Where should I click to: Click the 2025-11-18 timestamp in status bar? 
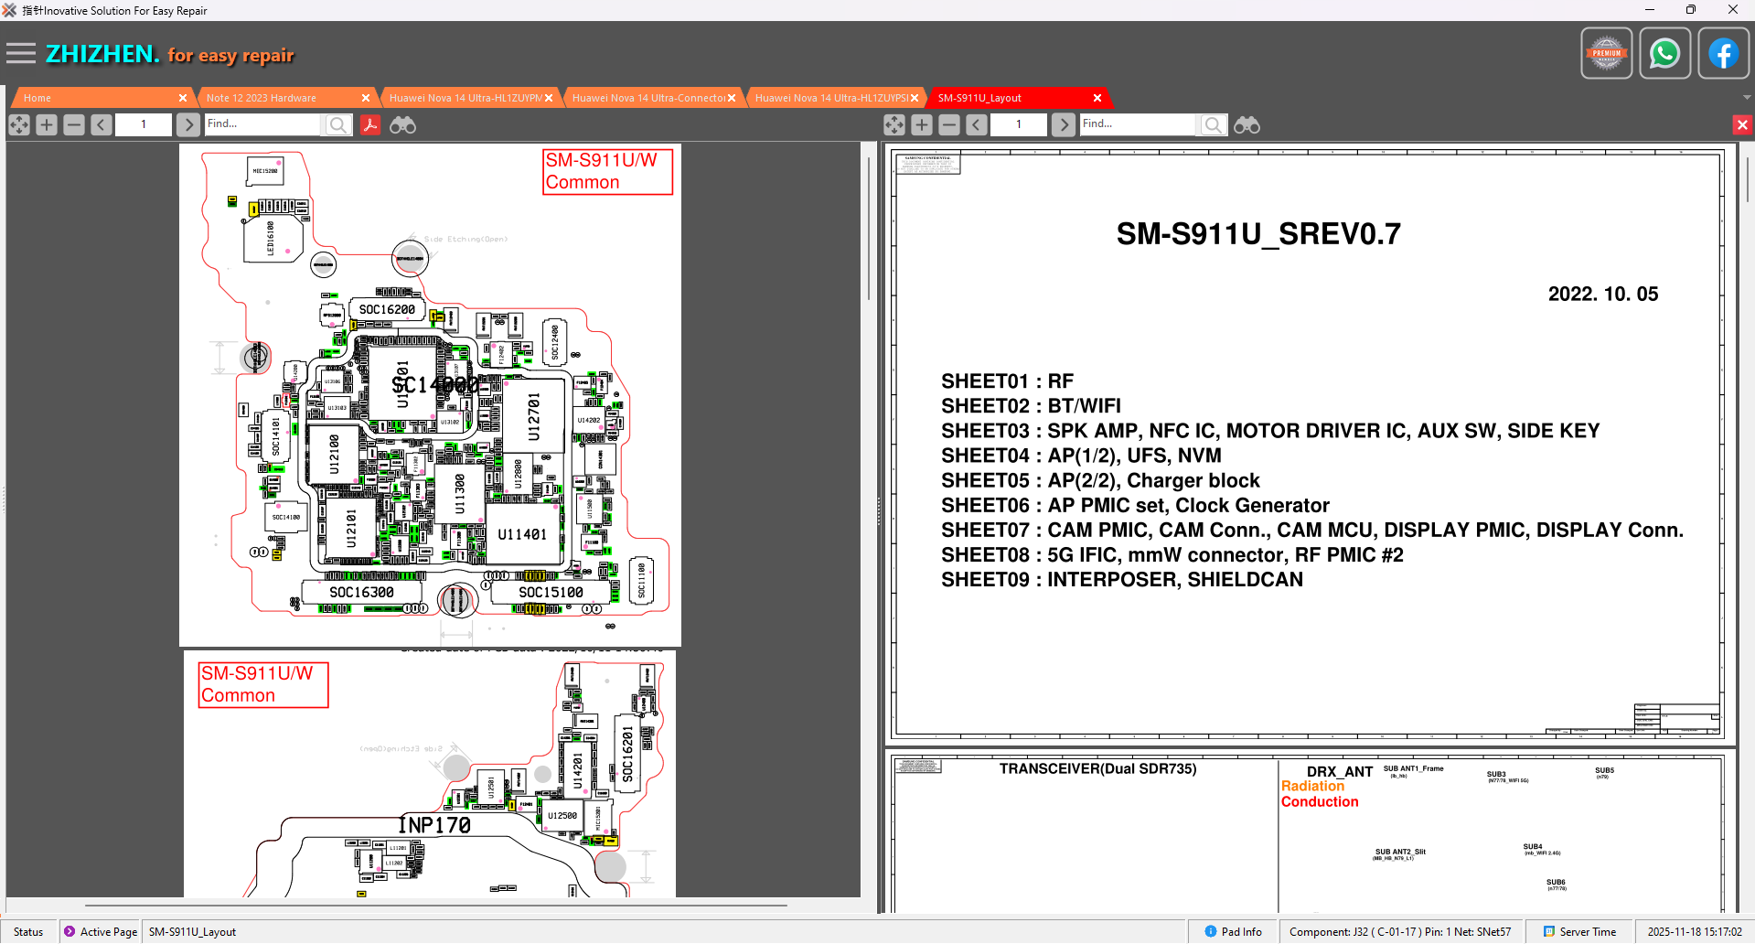(x=1695, y=931)
